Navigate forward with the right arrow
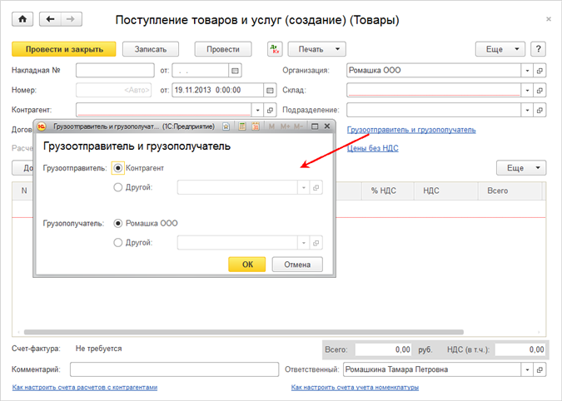Viewport: 562px width, 401px height. coord(71,19)
